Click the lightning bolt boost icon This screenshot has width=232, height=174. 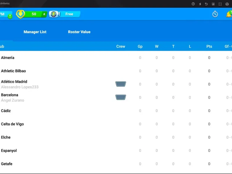point(200,4)
